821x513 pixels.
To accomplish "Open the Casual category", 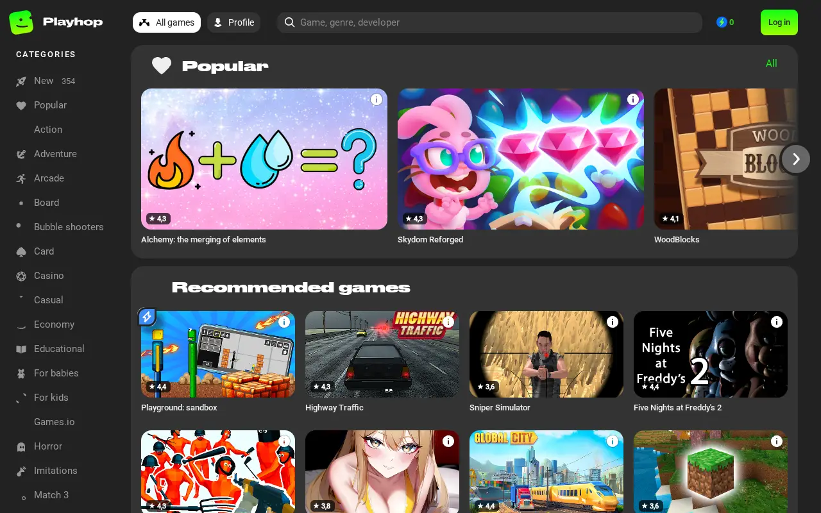I will tap(49, 300).
